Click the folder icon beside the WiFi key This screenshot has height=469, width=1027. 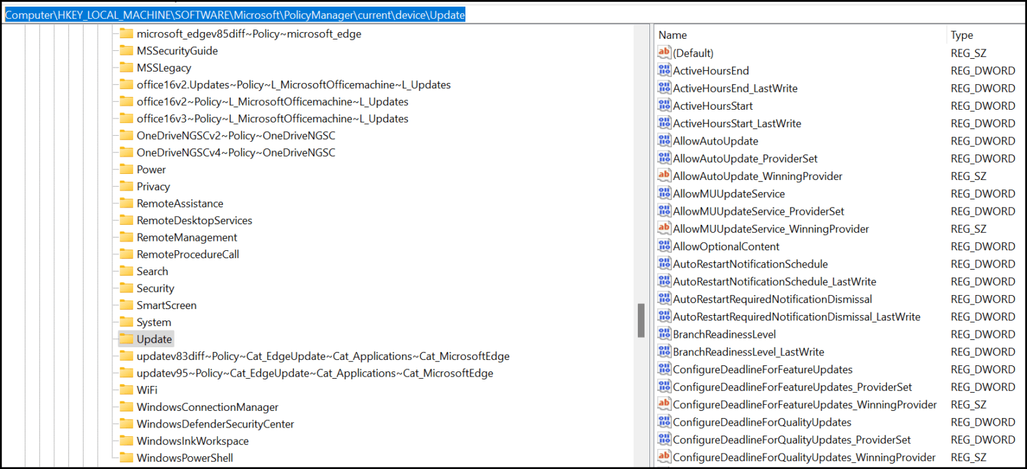tap(126, 390)
